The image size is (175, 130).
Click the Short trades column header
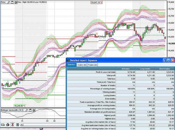165,69
